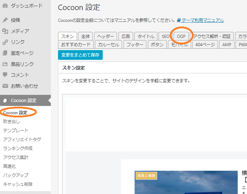Open the アフィリエイトタグ submenu item
The height and width of the screenshot is (194, 247).
[22, 139]
